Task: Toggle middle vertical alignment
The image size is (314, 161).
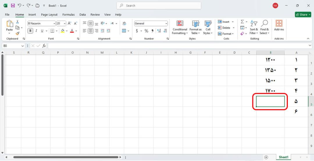Action: coord(90,24)
